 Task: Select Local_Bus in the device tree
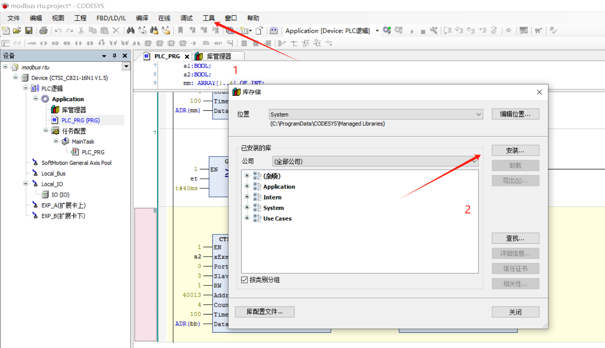53,173
